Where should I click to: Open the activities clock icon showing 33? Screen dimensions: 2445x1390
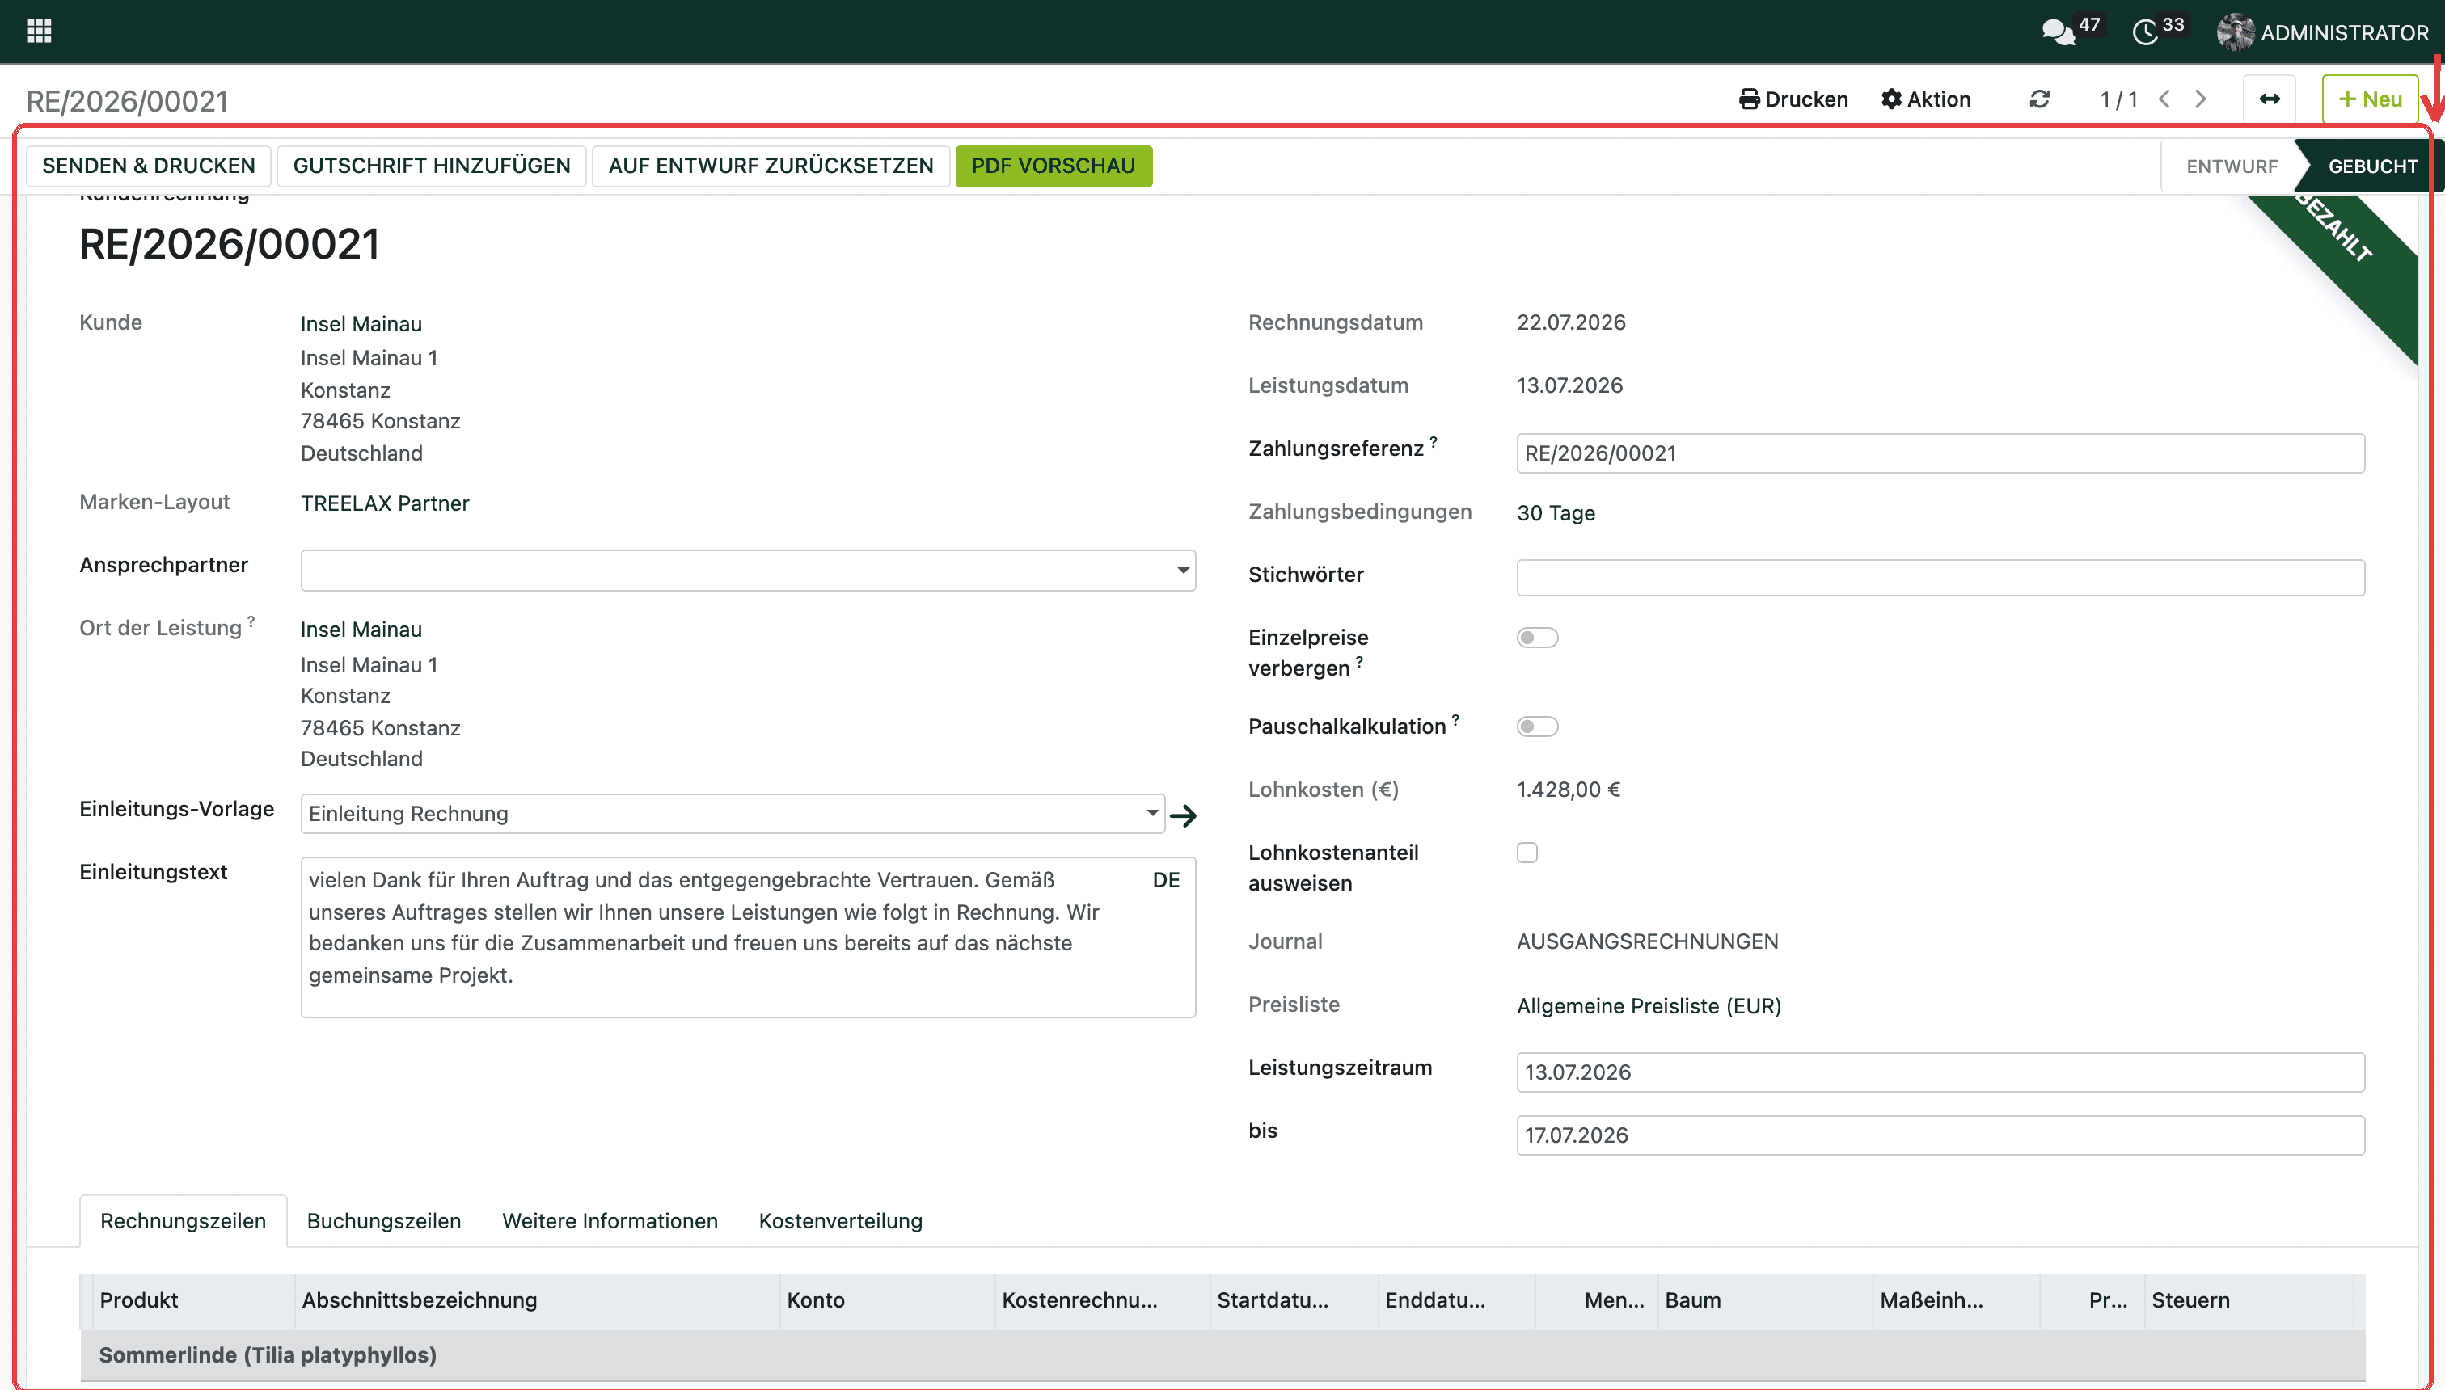click(2145, 32)
